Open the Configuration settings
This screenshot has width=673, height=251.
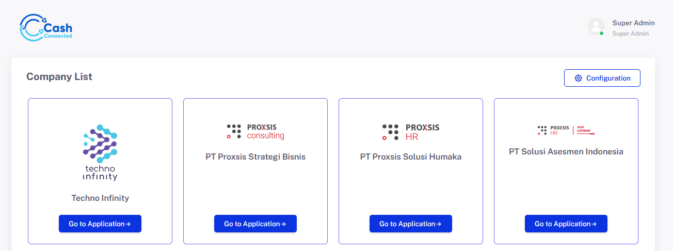[x=602, y=79]
